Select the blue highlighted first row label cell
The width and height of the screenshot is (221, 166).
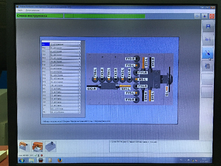coord(46,44)
